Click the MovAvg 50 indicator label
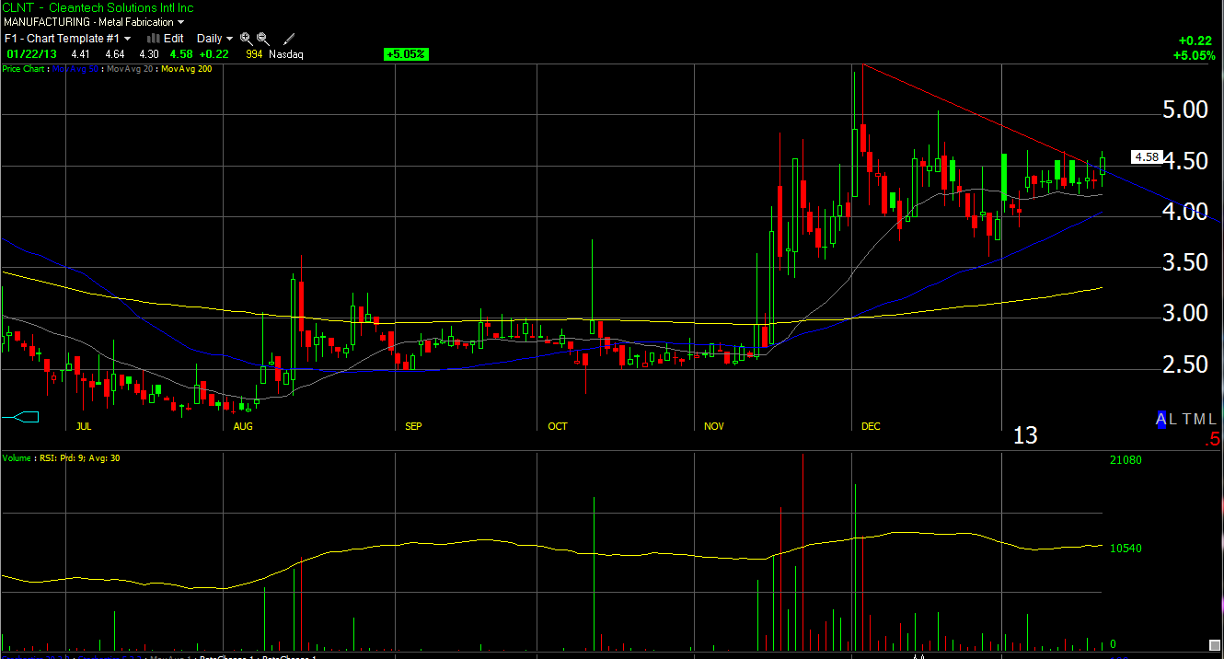This screenshot has width=1224, height=659. tap(75, 69)
